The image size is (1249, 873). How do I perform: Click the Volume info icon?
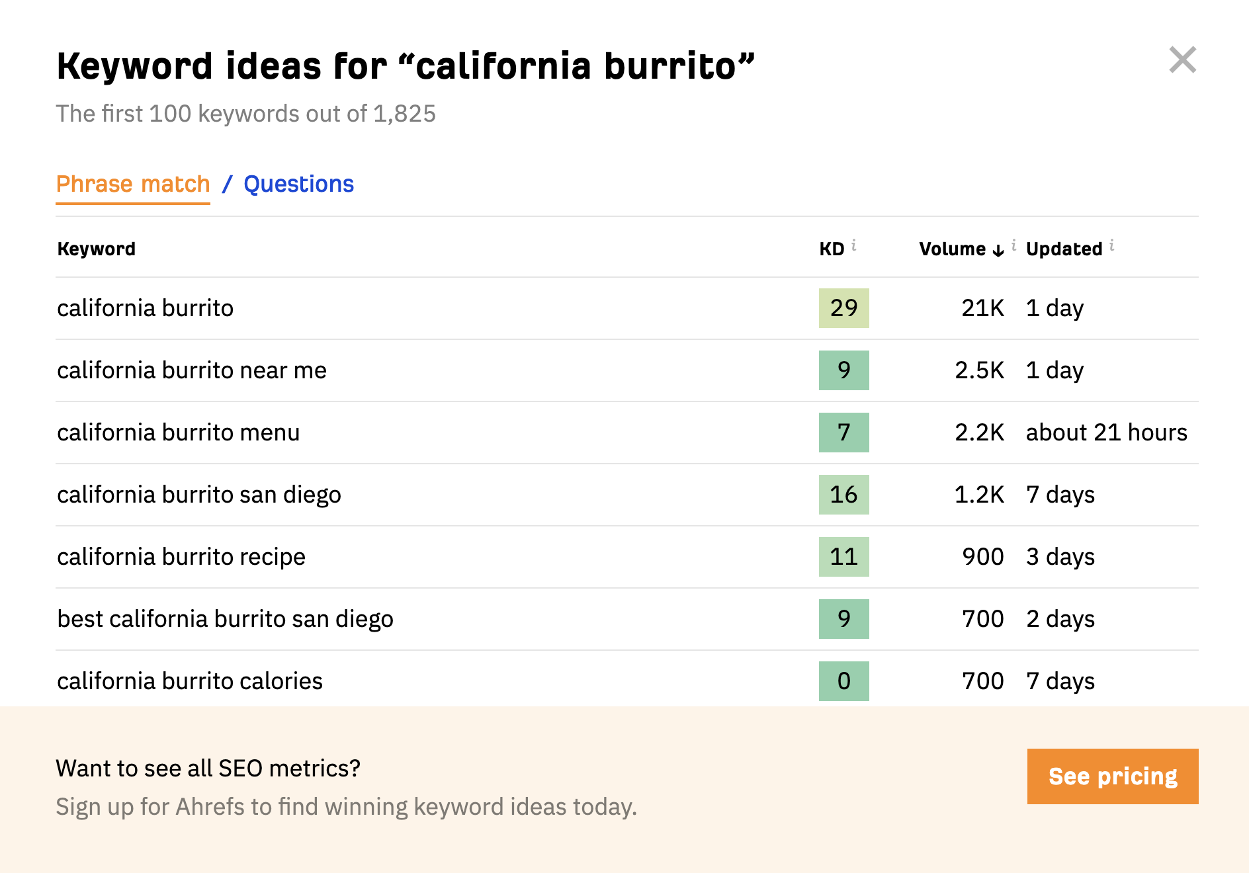point(1013,245)
